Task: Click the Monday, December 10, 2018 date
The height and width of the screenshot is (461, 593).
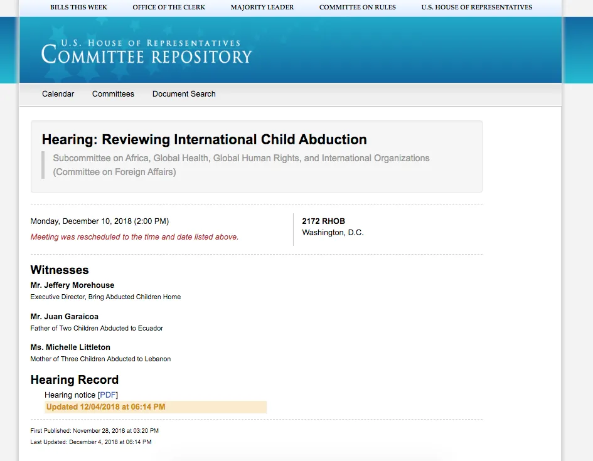Action: coord(100,221)
